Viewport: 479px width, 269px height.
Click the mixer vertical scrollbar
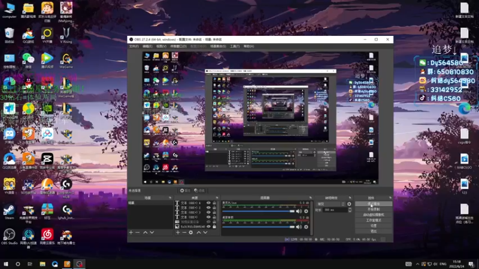311,218
